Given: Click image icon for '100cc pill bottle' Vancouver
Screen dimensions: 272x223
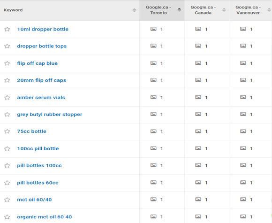Looking at the screenshot, I should 243,148.
